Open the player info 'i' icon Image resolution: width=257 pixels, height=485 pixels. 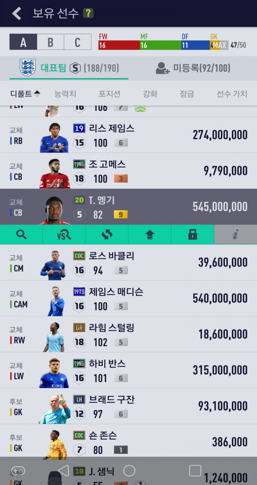click(x=235, y=235)
